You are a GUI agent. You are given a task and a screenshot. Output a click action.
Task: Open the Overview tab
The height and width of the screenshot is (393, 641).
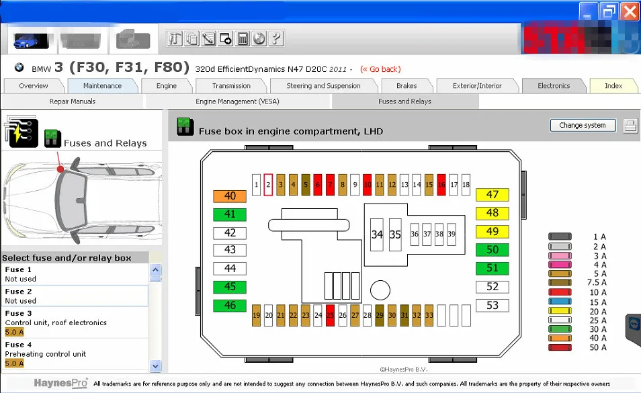34,86
